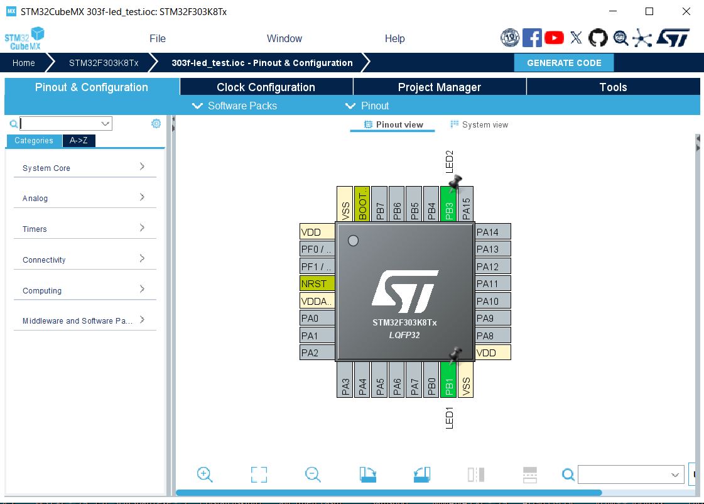Click the LED1 pin label
The width and height of the screenshot is (704, 504).
click(x=450, y=418)
